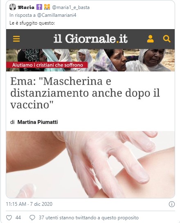This screenshot has width=180, height=223.
Task: Click the il Giornale.it logo
Action: tap(90, 39)
